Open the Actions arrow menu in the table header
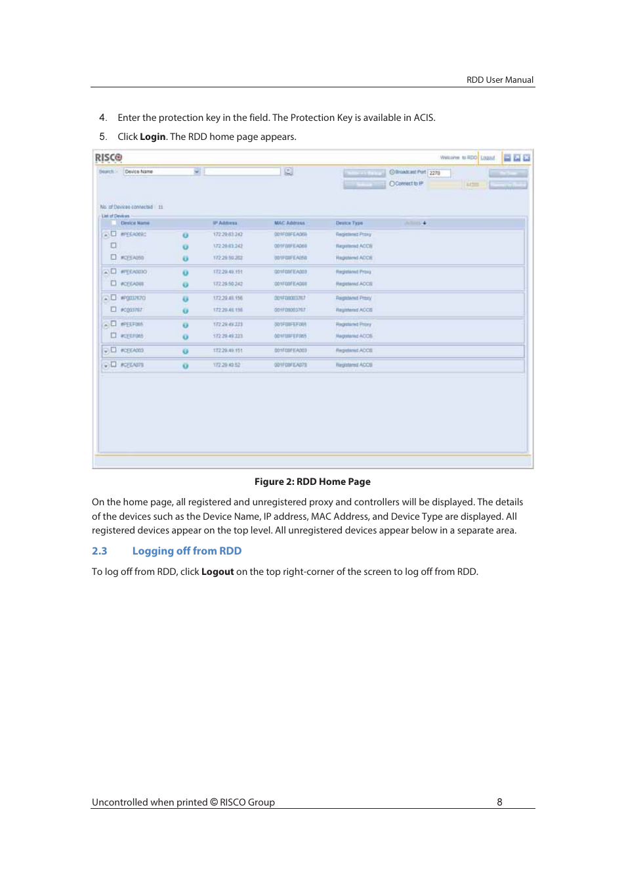Viewport: 626px width, 887px height. coord(425,223)
